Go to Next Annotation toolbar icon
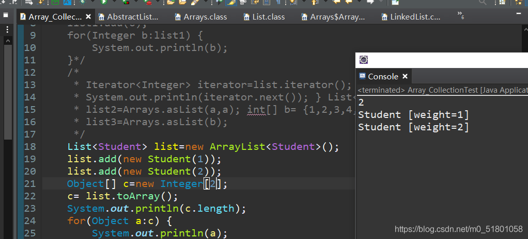The image size is (528, 239). pyautogui.click(x=293, y=3)
